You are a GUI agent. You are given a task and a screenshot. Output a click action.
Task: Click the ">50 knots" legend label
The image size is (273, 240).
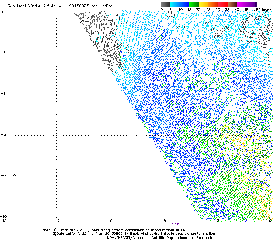tap(262, 10)
